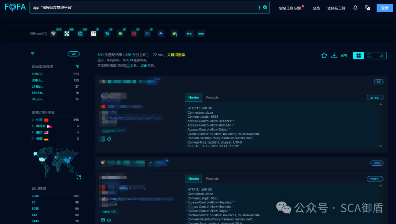Click all link in one-year data notice
396x224 pixels.
pyautogui.click(x=131, y=60)
